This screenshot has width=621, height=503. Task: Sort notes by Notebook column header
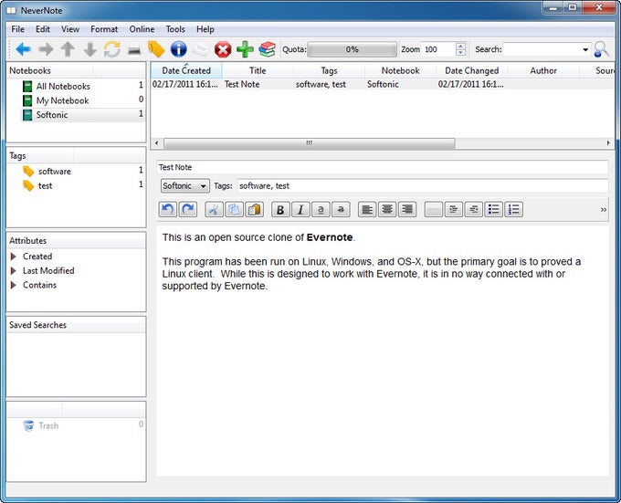pyautogui.click(x=400, y=71)
